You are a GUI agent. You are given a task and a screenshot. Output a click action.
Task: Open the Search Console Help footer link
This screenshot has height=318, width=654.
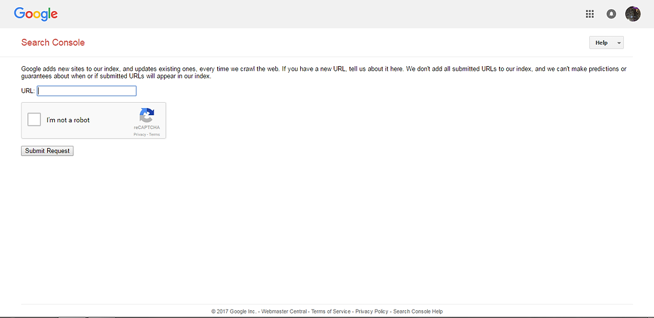pos(418,311)
